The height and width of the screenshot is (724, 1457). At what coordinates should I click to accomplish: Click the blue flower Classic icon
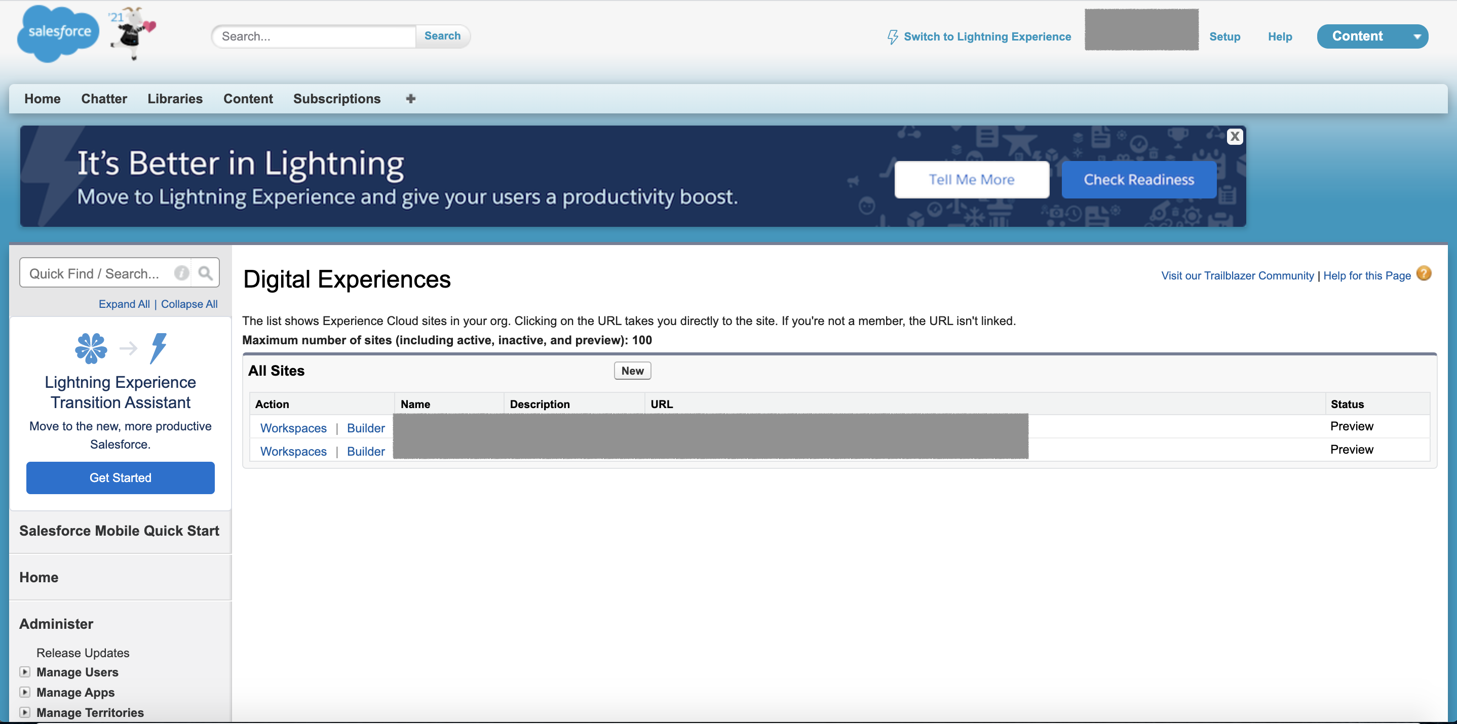pos(91,348)
